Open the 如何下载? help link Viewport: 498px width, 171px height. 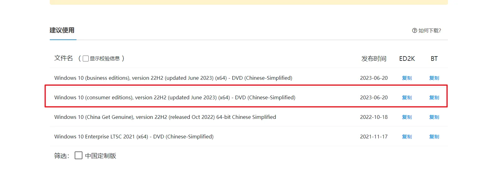click(430, 30)
